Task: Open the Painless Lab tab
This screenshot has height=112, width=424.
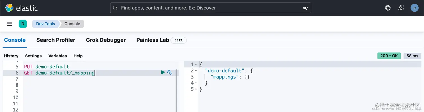Action: coord(153,40)
